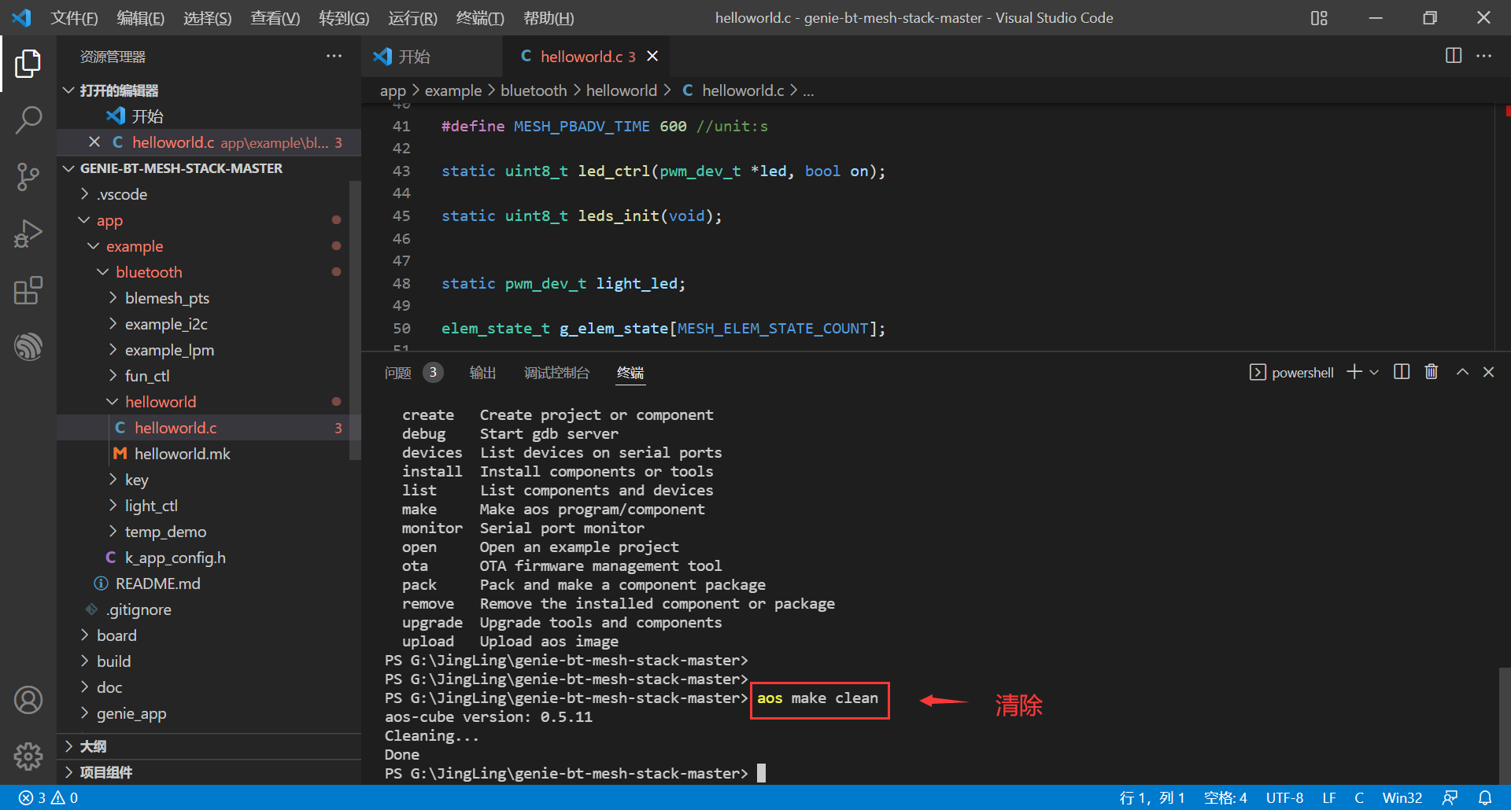
Task: Close helloworld.c in open editors list
Action: 94,142
